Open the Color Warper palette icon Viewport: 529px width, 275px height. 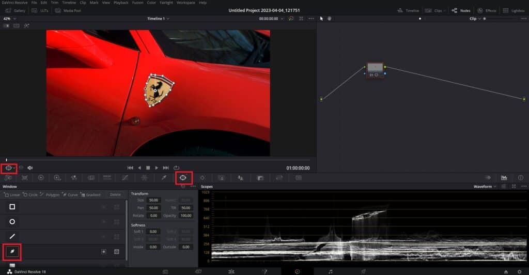[x=145, y=177]
